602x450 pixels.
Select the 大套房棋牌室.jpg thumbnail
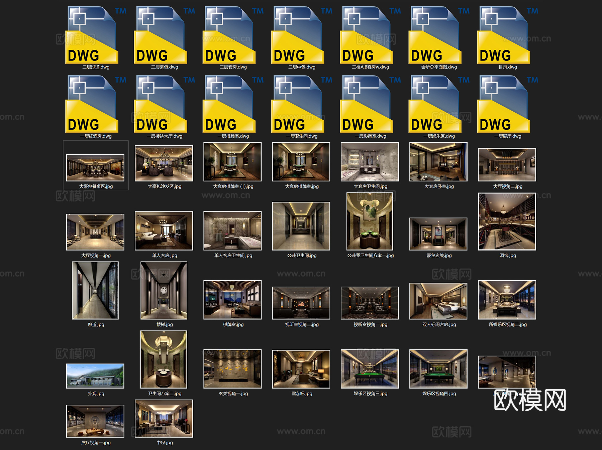(x=301, y=162)
